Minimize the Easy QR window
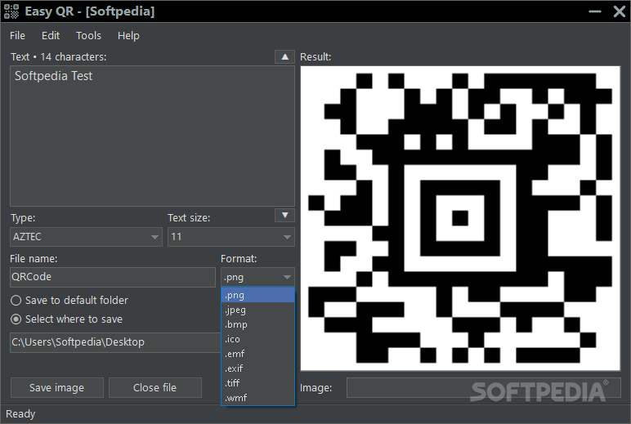The height and width of the screenshot is (424, 631). point(595,11)
